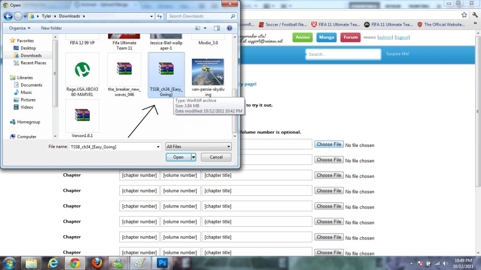The image size is (481, 270).
Task: Open the Manga site tab
Action: coord(326,37)
